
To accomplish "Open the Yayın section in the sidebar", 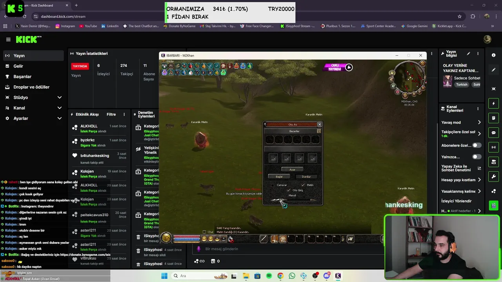I will click(x=33, y=56).
